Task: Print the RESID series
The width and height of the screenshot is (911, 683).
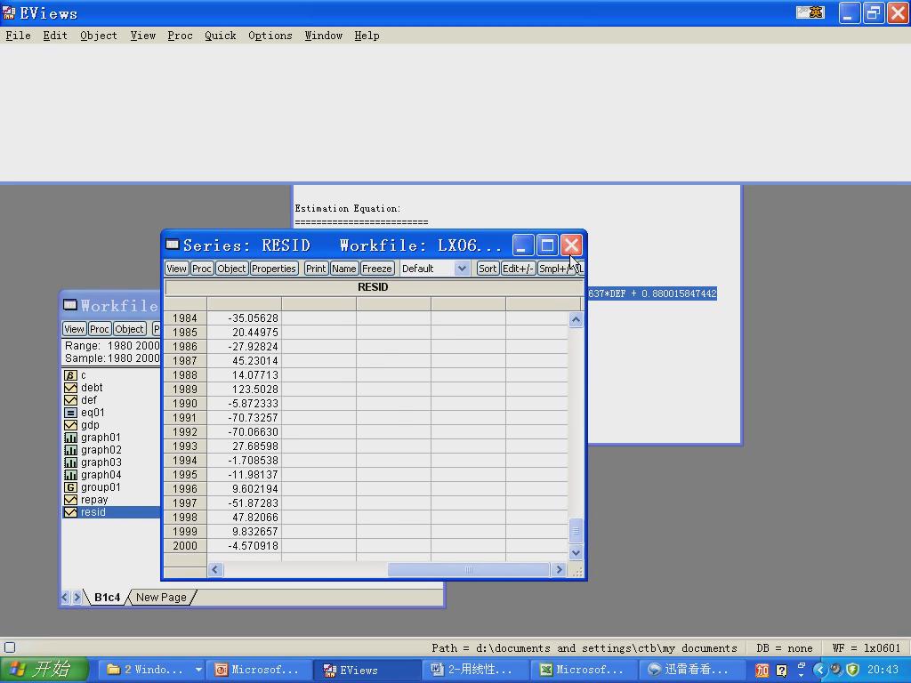Action: pyautogui.click(x=316, y=269)
